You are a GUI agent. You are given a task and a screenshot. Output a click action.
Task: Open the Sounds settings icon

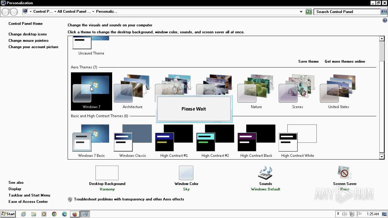265,173
